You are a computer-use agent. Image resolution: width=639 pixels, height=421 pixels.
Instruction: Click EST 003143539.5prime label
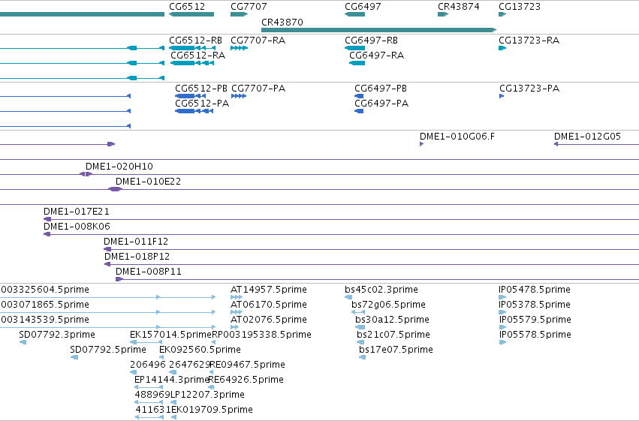[x=45, y=320]
